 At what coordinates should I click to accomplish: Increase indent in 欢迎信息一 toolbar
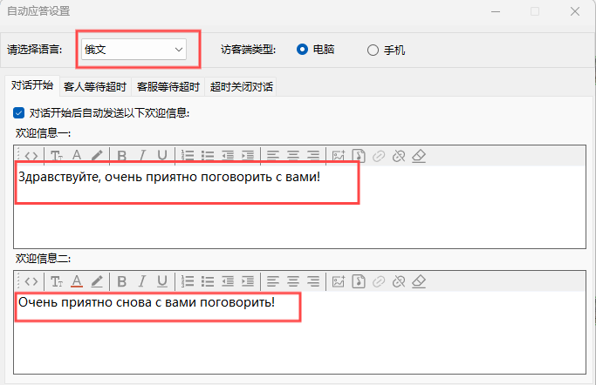coord(248,156)
